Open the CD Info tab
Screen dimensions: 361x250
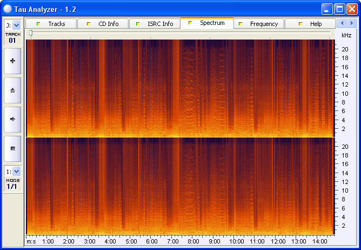pyautogui.click(x=103, y=24)
